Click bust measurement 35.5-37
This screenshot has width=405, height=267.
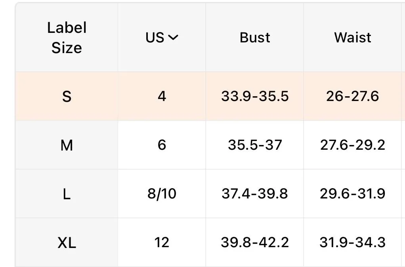coord(255,145)
